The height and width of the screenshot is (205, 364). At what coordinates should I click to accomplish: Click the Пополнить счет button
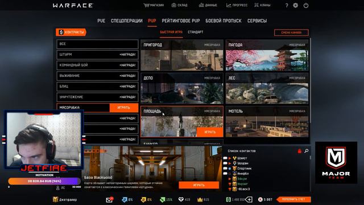pyautogui.click(x=293, y=199)
